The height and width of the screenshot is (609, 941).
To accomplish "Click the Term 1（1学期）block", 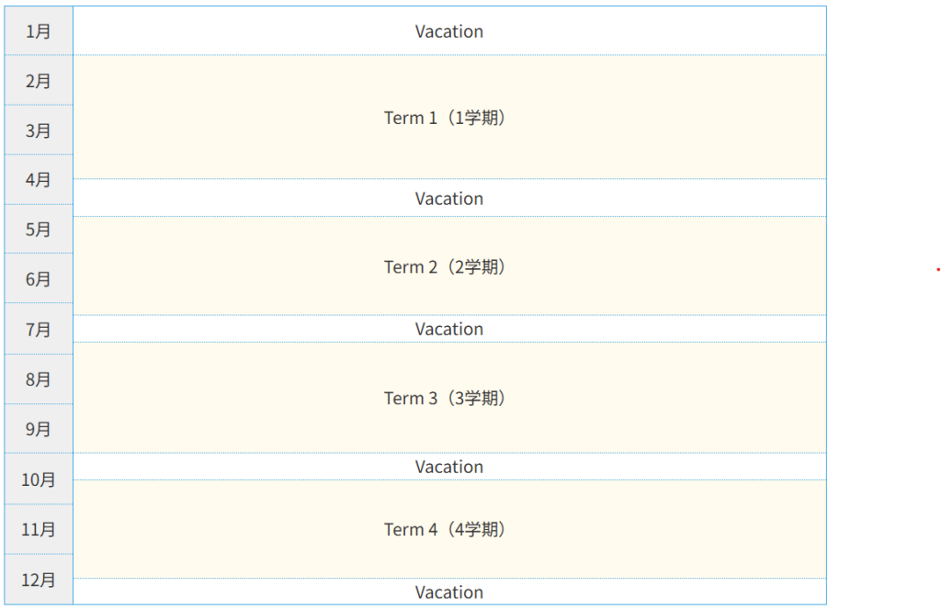I will click(448, 118).
